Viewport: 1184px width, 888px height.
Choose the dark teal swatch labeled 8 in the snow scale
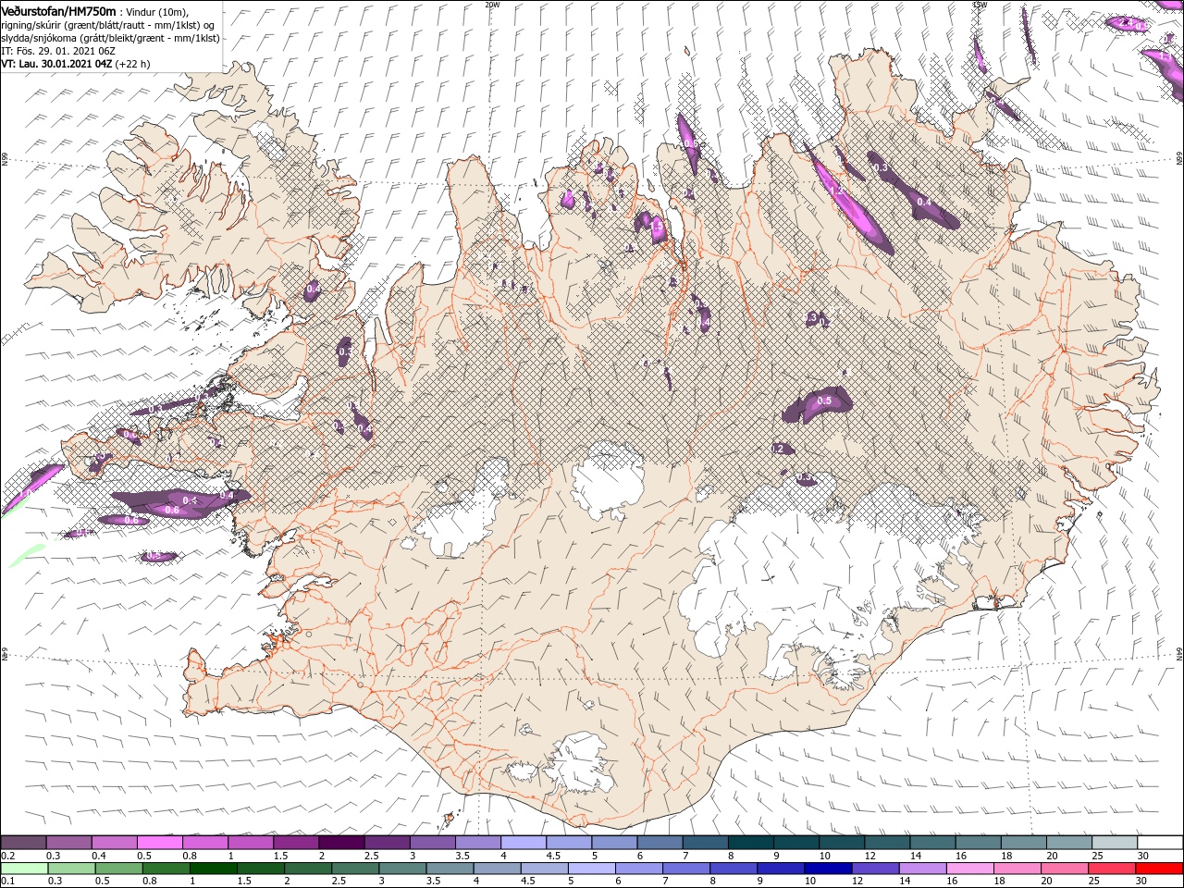pyautogui.click(x=751, y=842)
